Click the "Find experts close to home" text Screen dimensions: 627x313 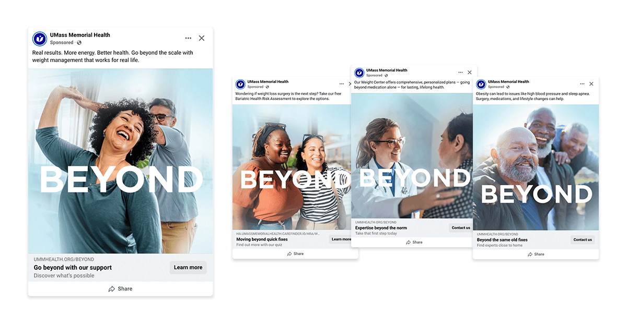(500, 245)
